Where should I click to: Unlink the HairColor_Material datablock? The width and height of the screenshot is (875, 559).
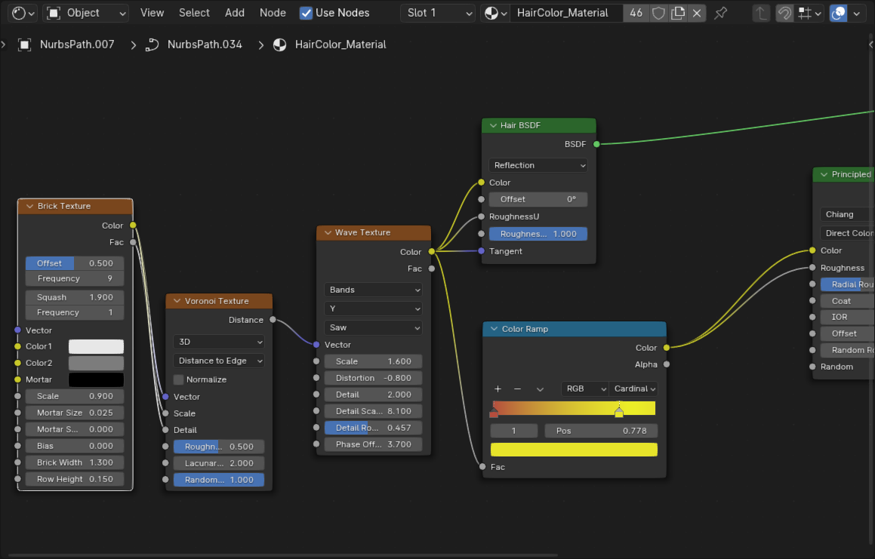click(696, 13)
